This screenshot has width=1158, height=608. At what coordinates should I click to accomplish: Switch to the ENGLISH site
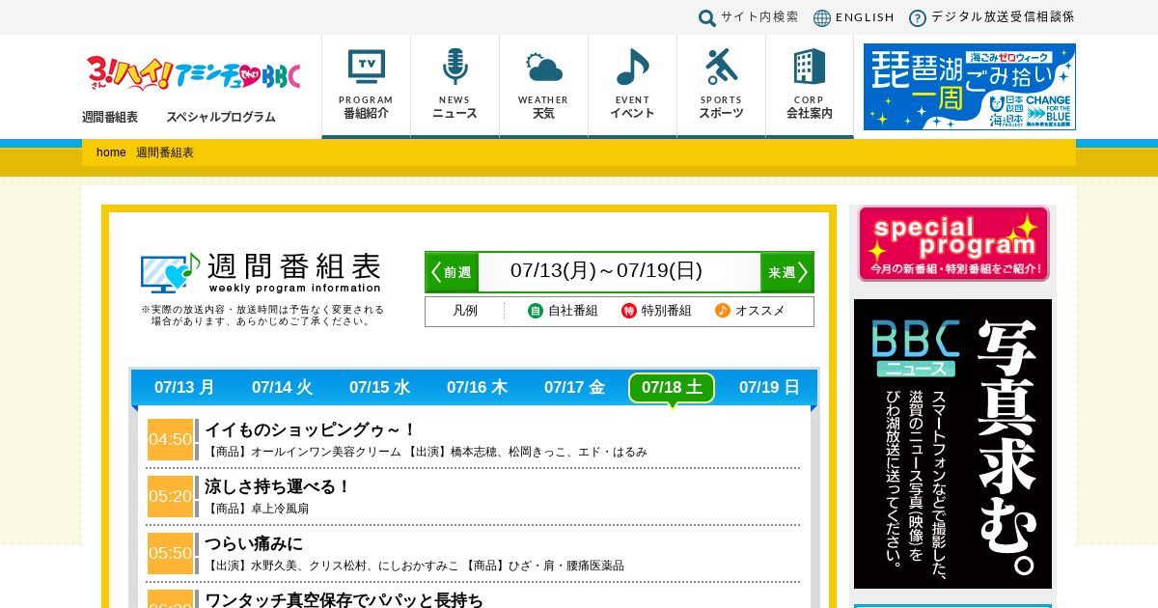865,17
